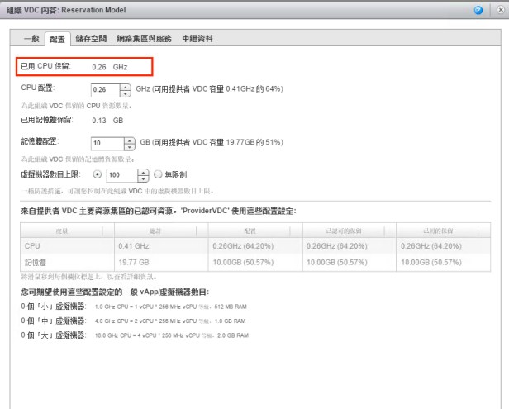Click the 記憶體 value under 配置 column
Screen dimensions: 509x409
tap(243, 262)
